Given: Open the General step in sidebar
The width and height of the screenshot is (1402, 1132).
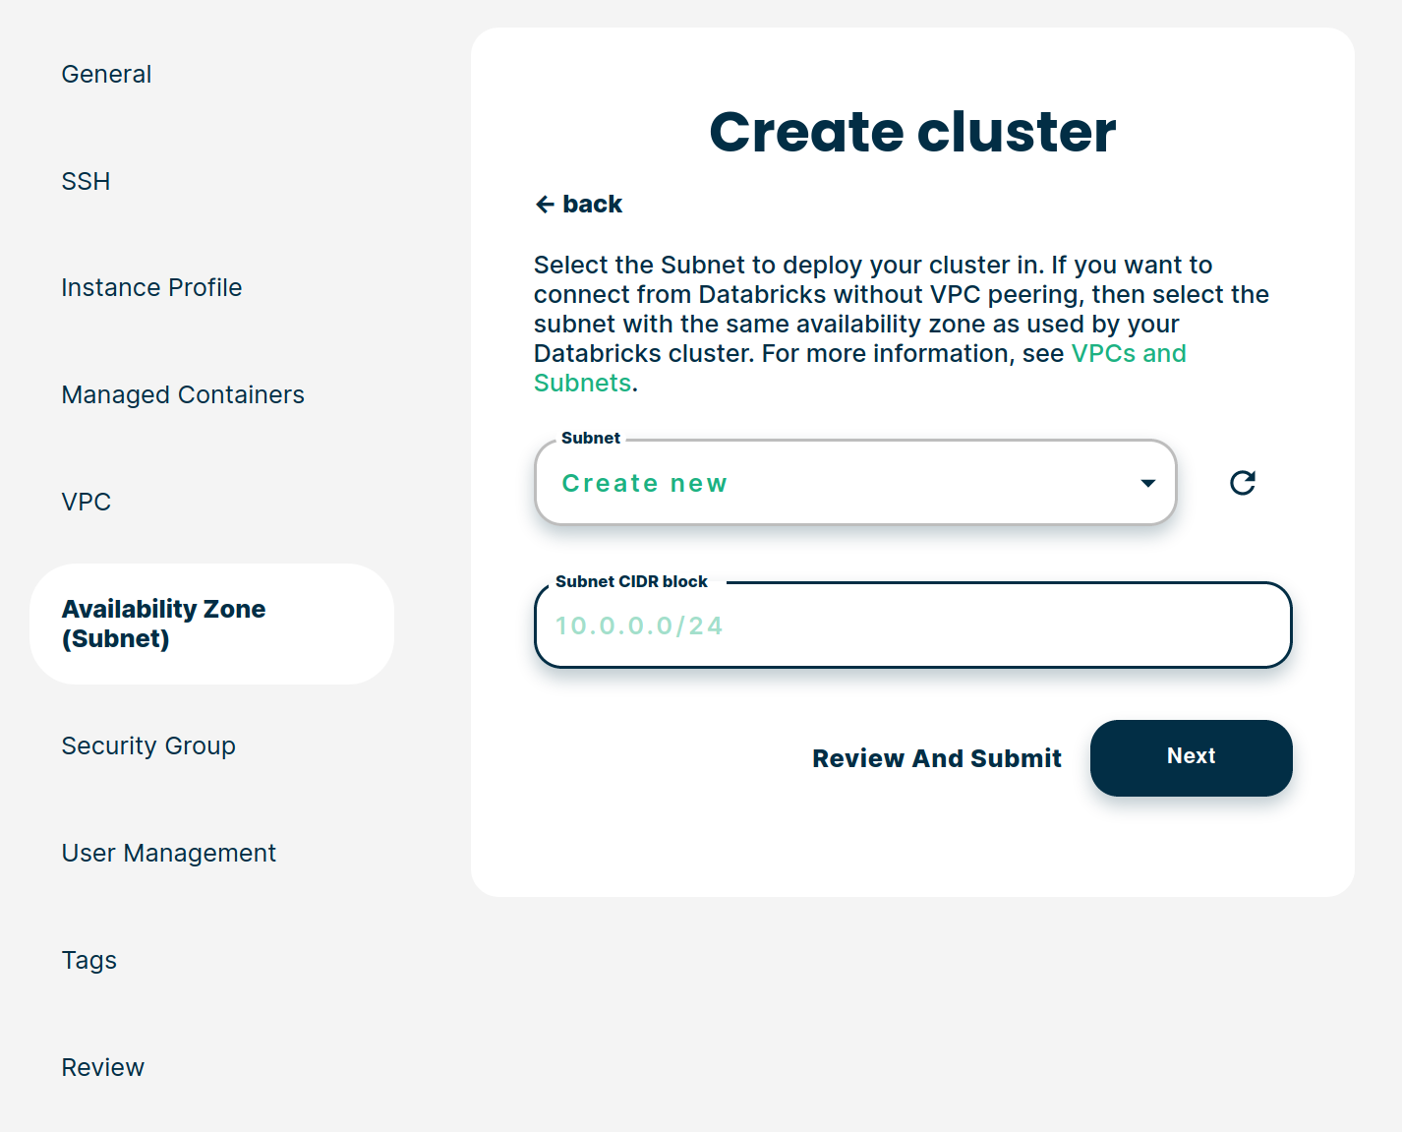Looking at the screenshot, I should click(x=106, y=75).
